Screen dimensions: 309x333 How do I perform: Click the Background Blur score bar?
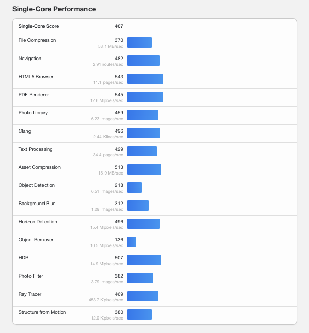point(138,206)
